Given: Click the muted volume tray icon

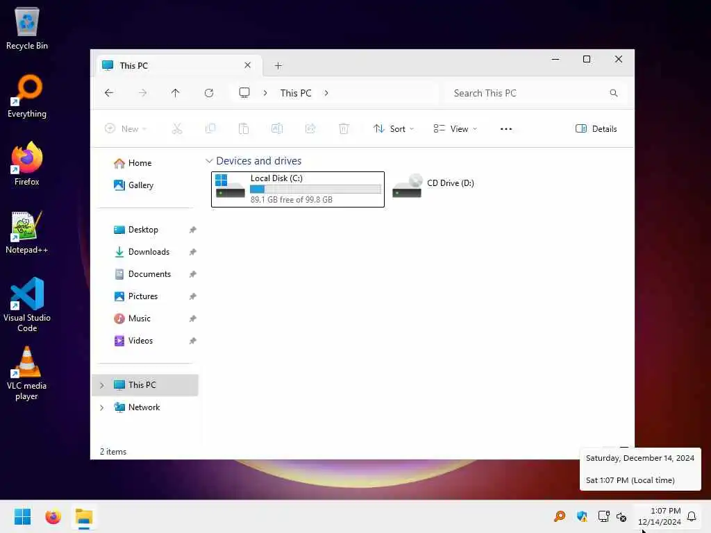Looking at the screenshot, I should point(621,516).
